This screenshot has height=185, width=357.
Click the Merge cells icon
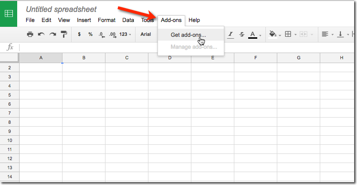(303, 34)
